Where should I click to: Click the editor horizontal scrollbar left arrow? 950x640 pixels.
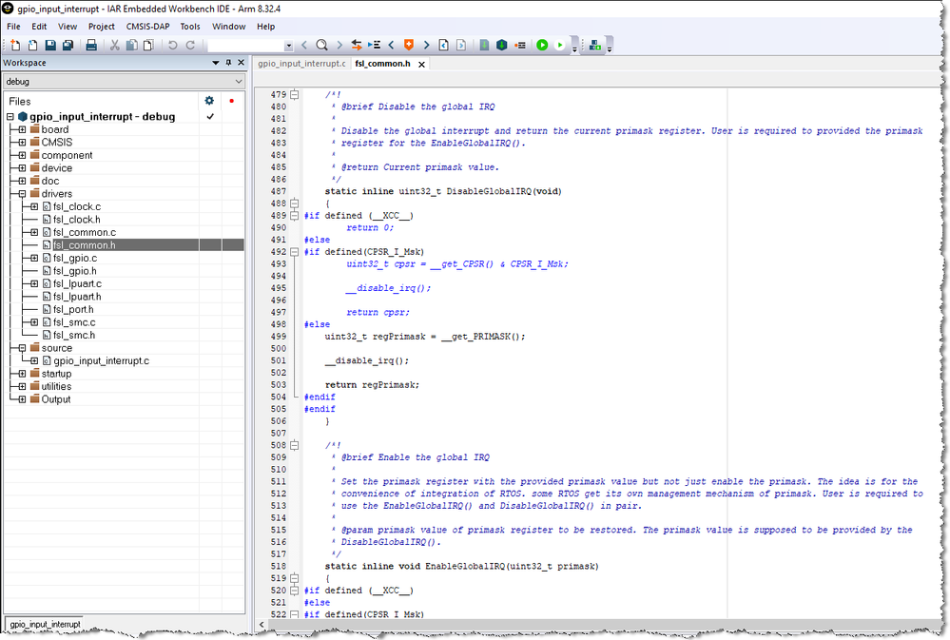pos(262,624)
